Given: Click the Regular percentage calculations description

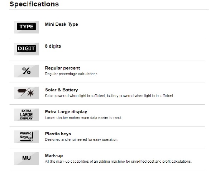Looking at the screenshot, I should pyautogui.click(x=71, y=74).
